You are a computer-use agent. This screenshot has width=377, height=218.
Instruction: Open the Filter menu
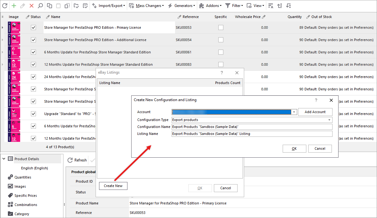click(234, 6)
